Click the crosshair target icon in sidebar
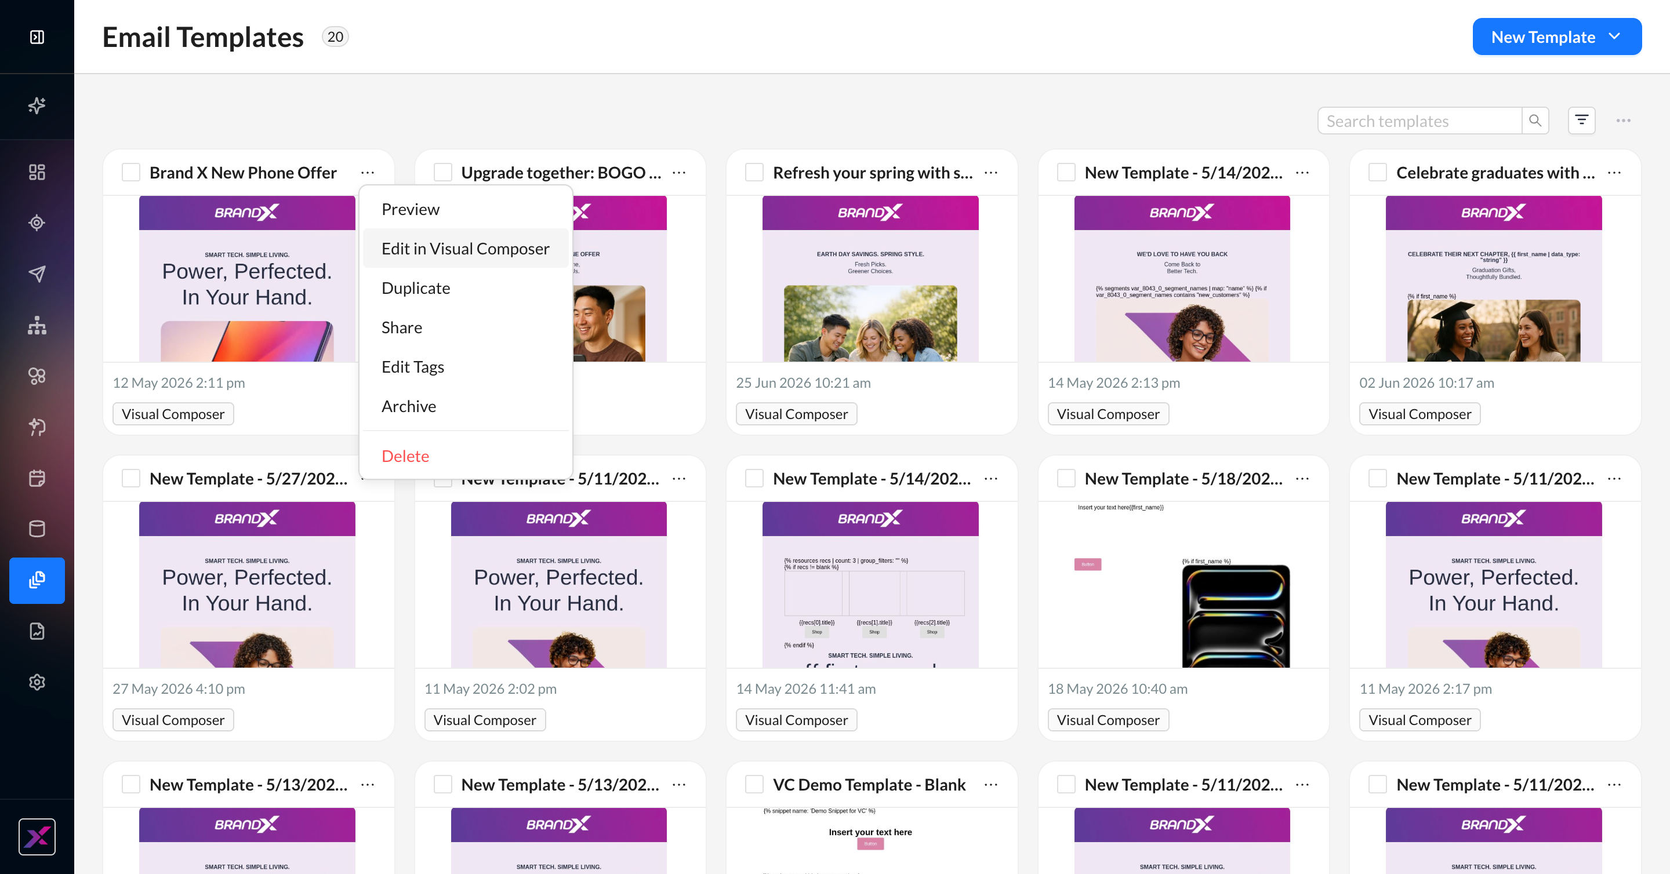Viewport: 1670px width, 874px height. (x=37, y=223)
